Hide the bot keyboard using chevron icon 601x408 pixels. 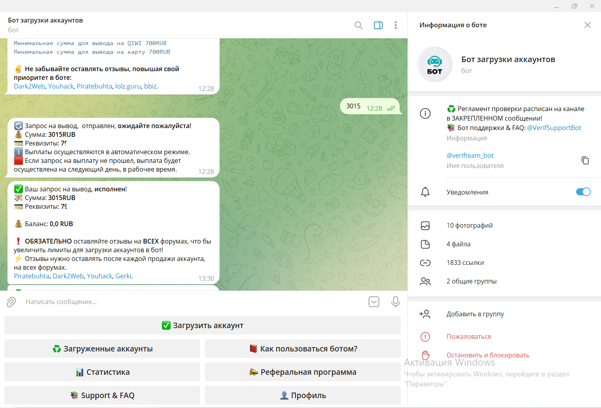coord(374,302)
